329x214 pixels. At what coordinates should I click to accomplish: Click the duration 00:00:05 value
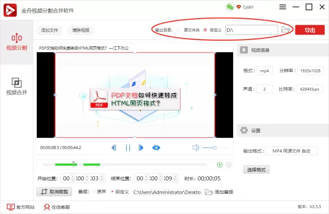tap(209, 178)
